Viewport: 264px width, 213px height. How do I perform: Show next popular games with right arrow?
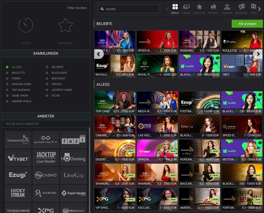pyautogui.click(x=258, y=54)
